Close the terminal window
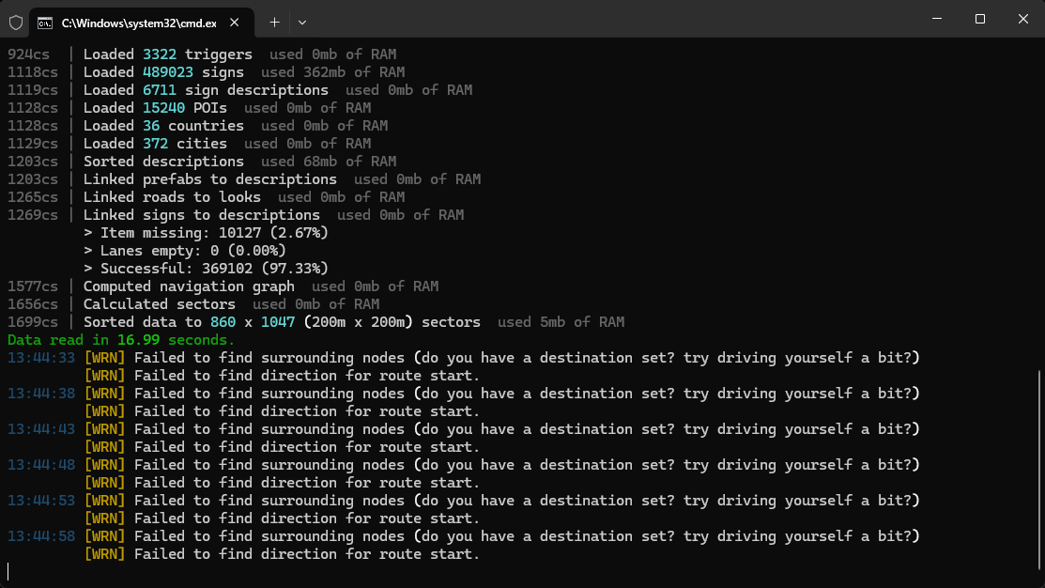This screenshot has width=1045, height=588. 1023,19
